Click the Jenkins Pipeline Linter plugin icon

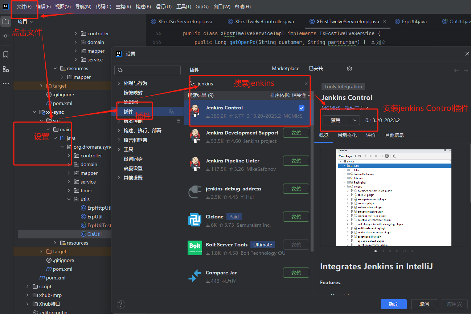click(x=195, y=165)
